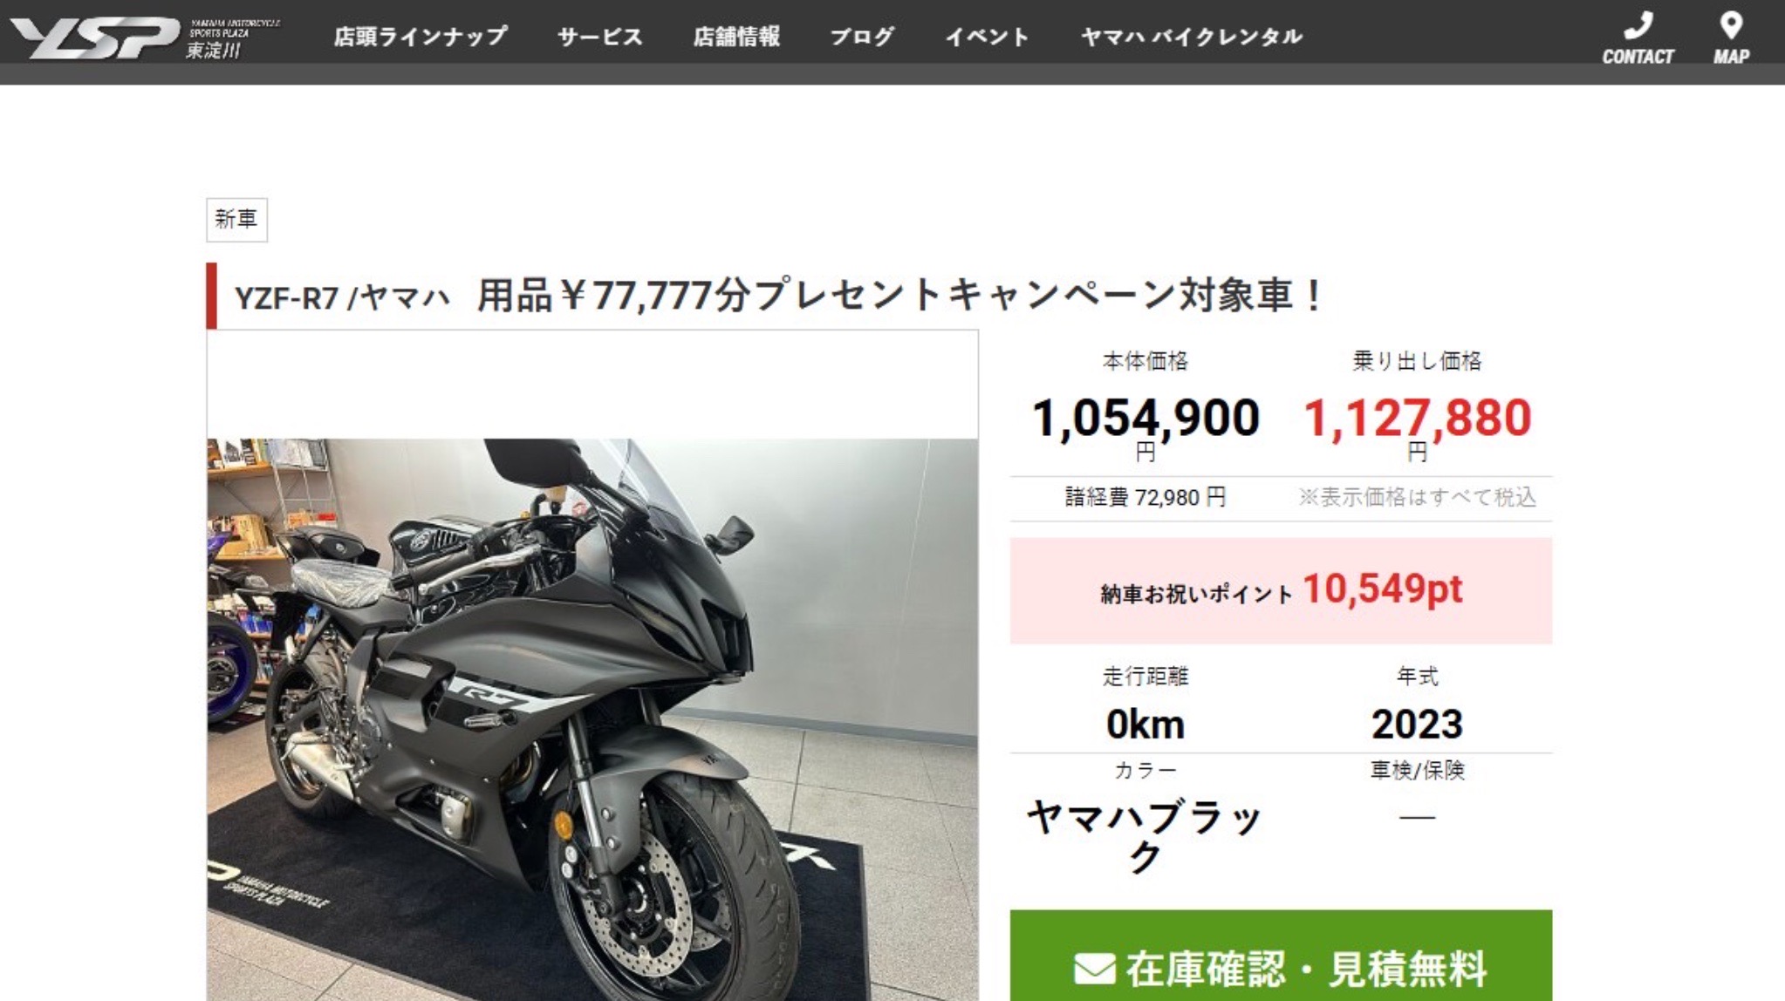The width and height of the screenshot is (1785, 1001).
Task: Click the 年式 2023 value
Action: coord(1417,725)
